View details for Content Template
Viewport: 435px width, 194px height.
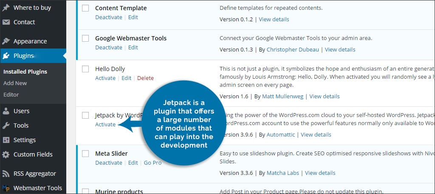coord(274,19)
